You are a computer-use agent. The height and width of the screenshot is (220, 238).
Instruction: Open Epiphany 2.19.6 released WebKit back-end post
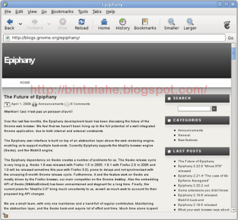(198, 197)
